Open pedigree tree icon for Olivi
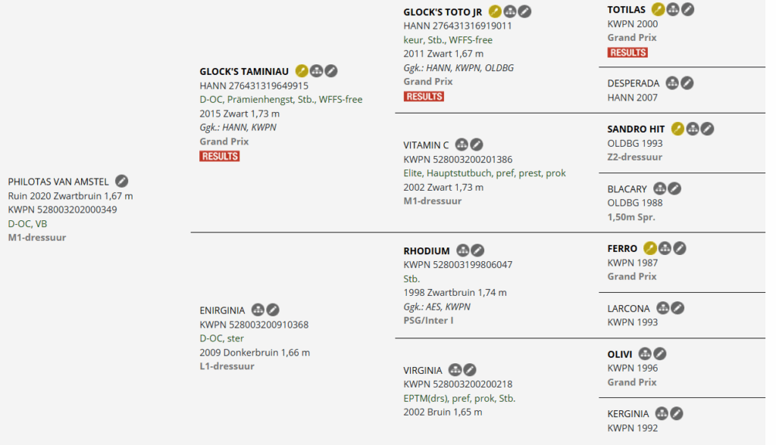The image size is (776, 445). [646, 353]
